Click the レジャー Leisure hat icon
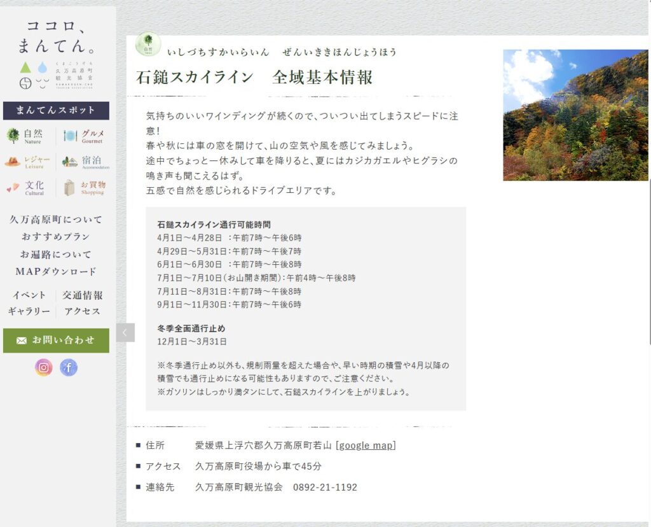Viewport: 651px width, 527px height. pos(13,162)
